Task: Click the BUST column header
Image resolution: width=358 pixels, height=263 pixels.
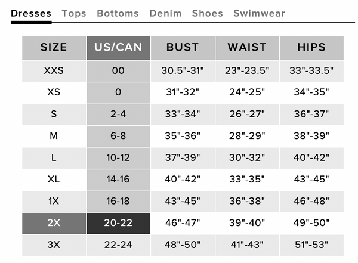Action: 183,48
